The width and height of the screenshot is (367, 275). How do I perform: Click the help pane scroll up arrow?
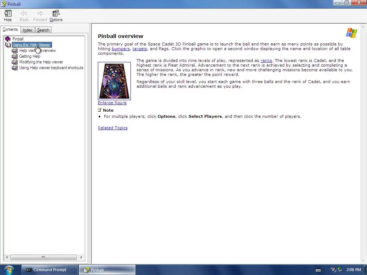[x=364, y=26]
